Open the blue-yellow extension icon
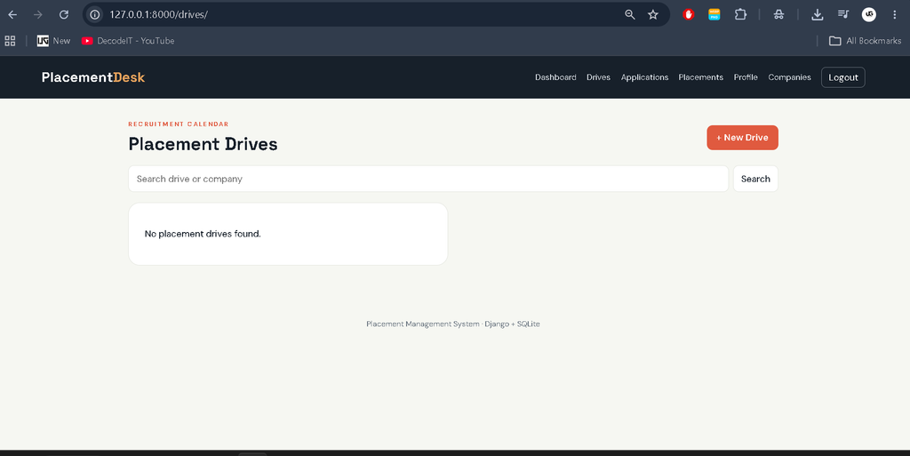Viewport: 910px width, 456px height. (714, 14)
